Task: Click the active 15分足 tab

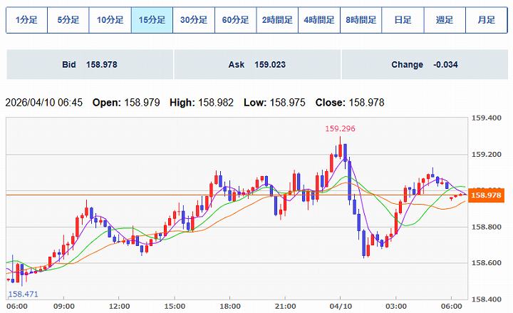Action: pos(152,20)
